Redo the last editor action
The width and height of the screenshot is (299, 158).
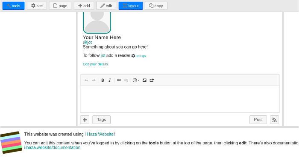pos(94,80)
